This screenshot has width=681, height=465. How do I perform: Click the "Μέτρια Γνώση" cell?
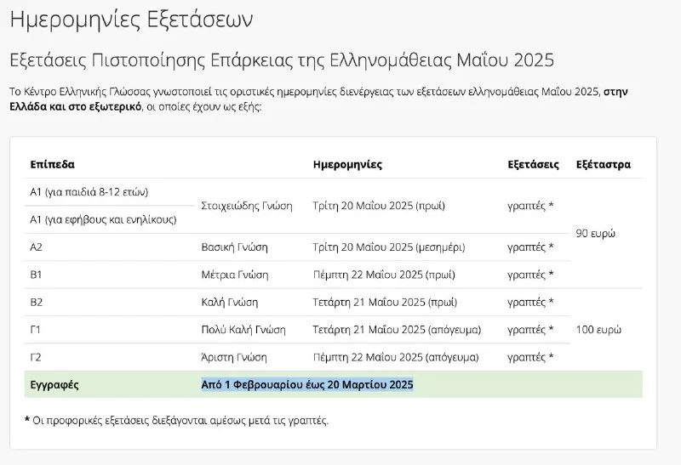pyautogui.click(x=234, y=275)
